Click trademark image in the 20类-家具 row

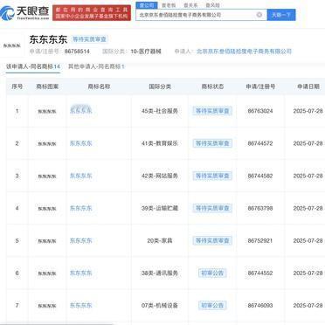coord(47,241)
